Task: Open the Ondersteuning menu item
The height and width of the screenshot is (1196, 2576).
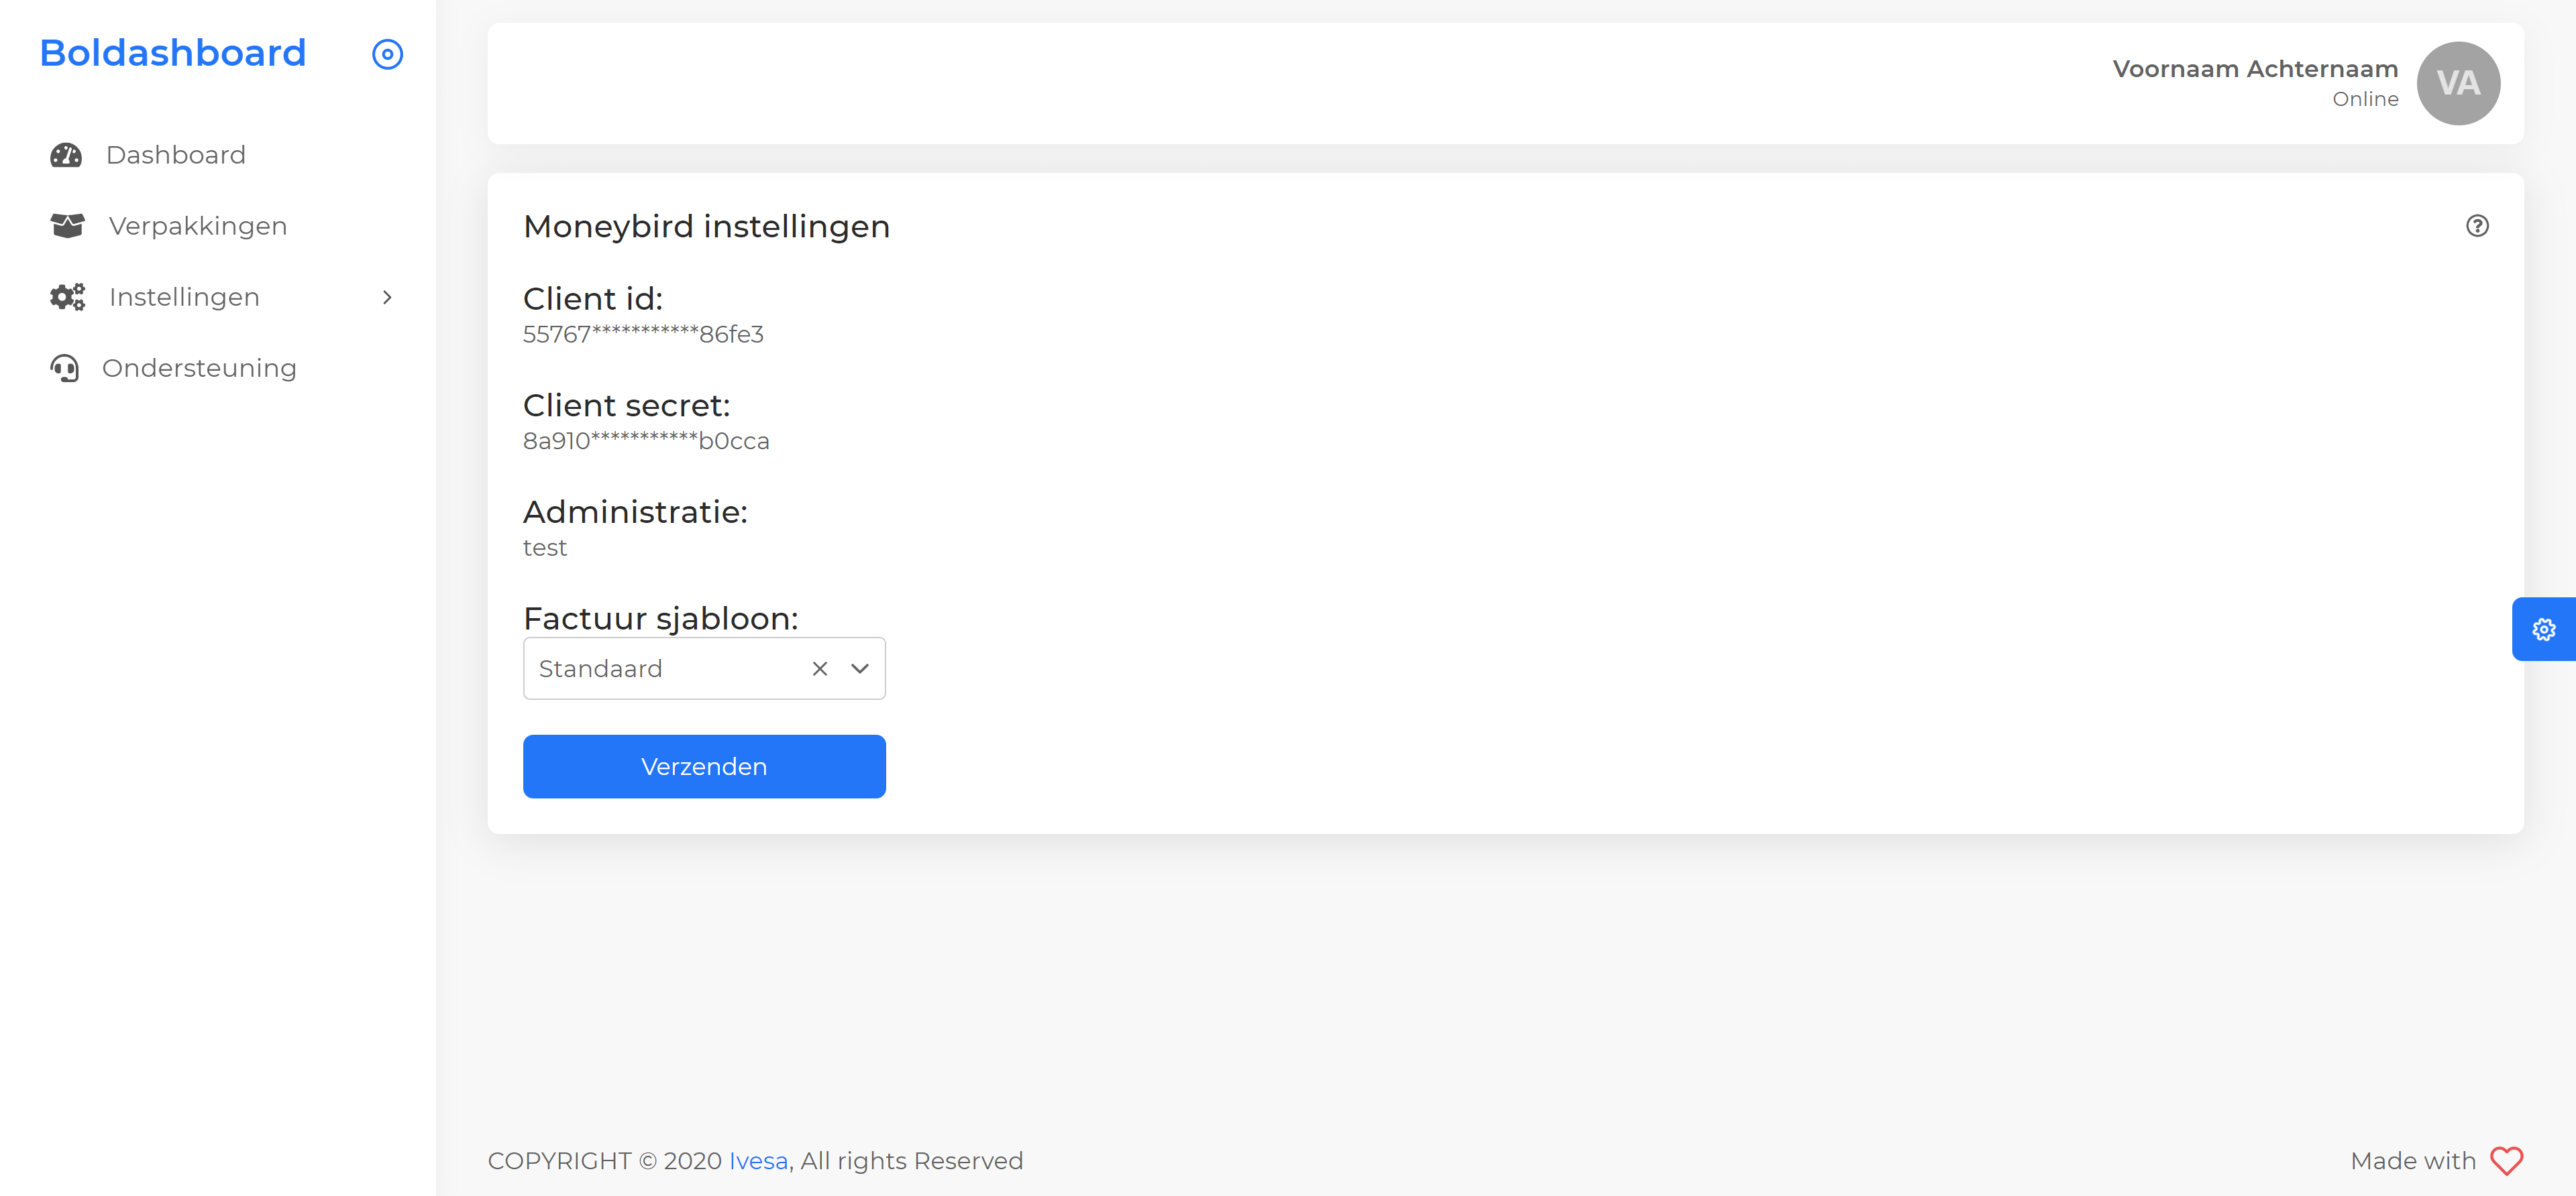Action: coord(199,369)
